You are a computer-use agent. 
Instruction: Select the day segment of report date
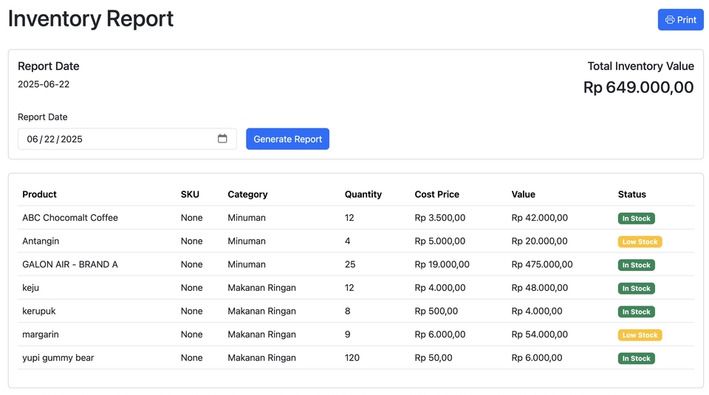[49, 140]
